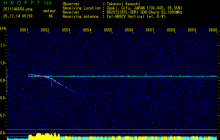Click the cyan signal-level segment at bottom left

(18, 139)
